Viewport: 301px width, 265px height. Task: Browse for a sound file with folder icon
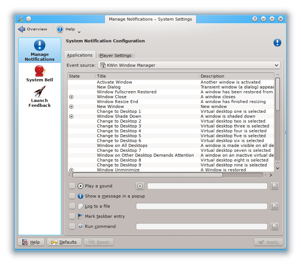coord(274,186)
